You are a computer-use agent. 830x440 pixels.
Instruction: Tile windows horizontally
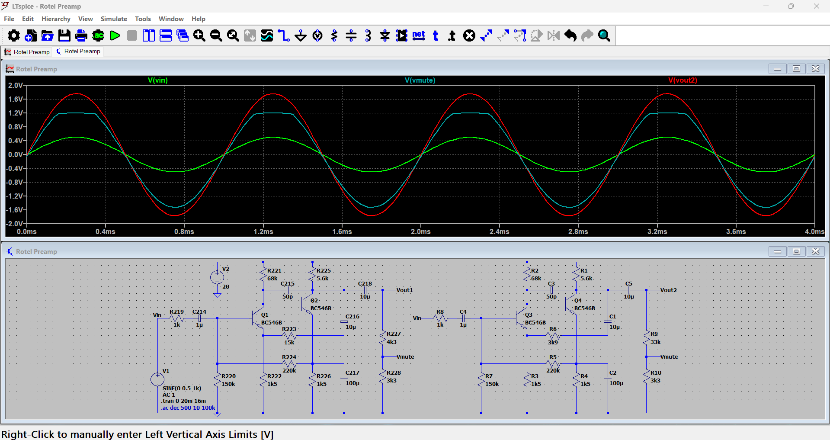(x=166, y=35)
